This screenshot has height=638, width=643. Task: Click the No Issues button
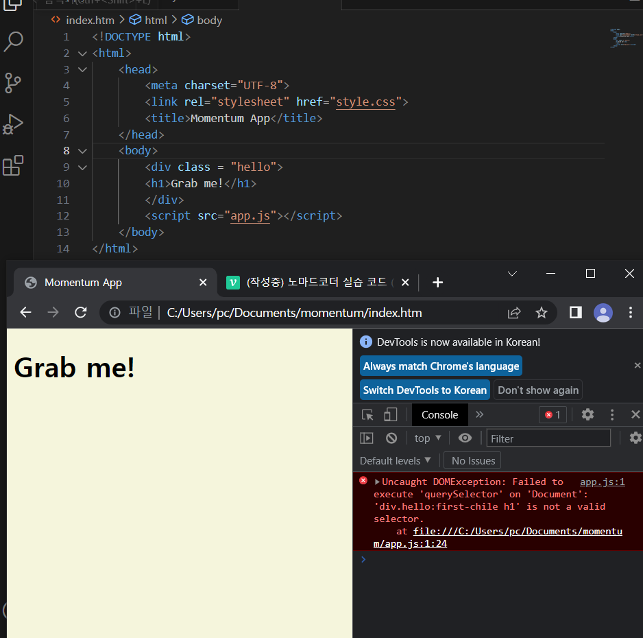(473, 461)
